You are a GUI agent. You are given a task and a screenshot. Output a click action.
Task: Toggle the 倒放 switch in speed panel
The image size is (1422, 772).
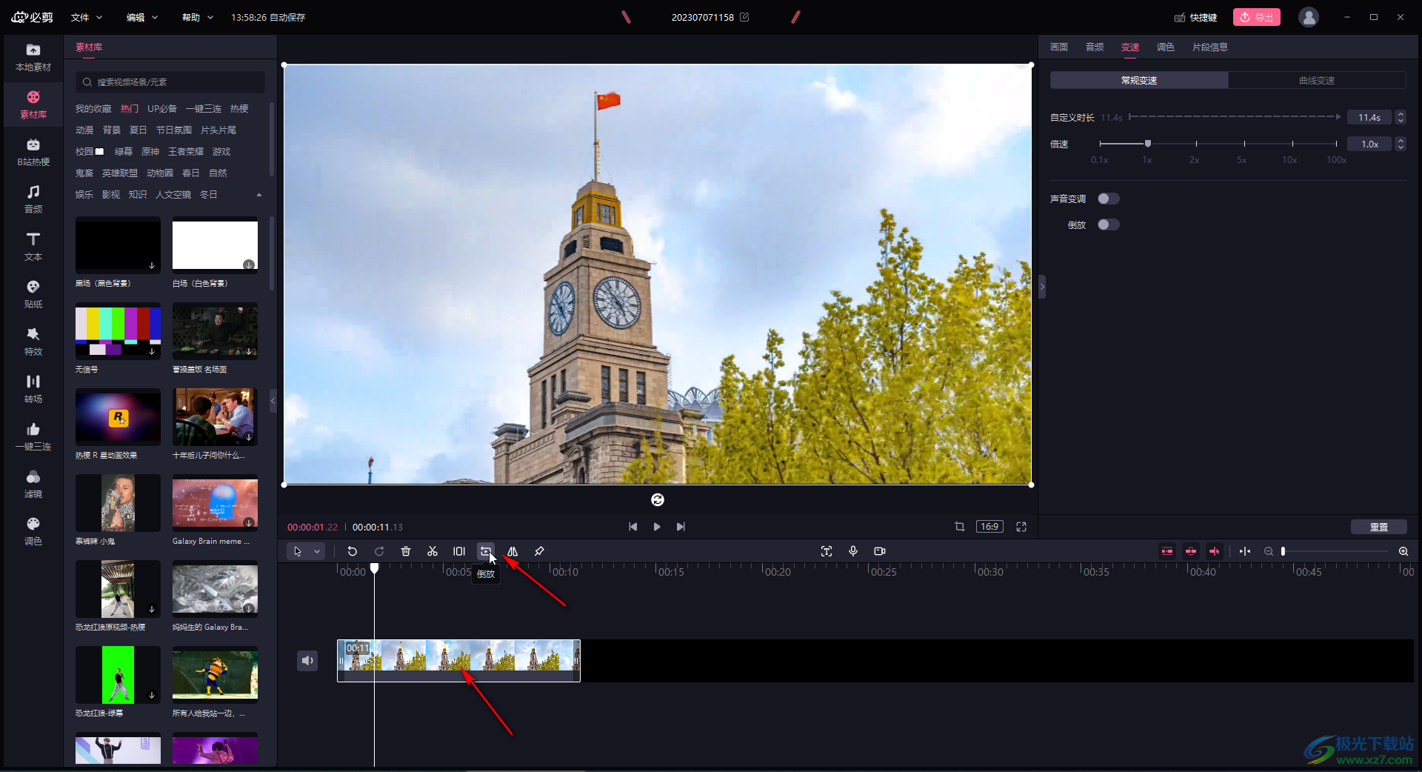click(1109, 224)
